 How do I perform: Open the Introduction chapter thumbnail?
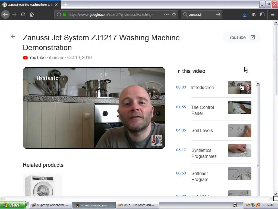click(x=240, y=88)
